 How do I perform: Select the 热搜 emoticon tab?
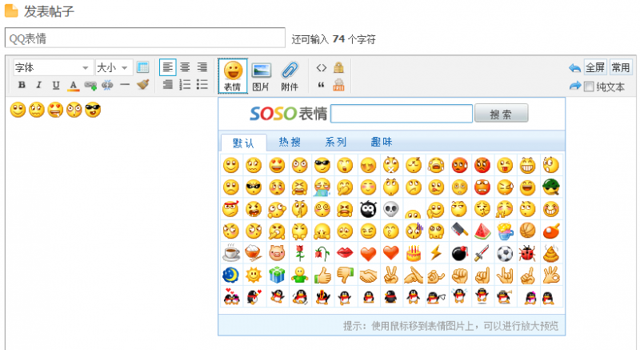tap(290, 142)
